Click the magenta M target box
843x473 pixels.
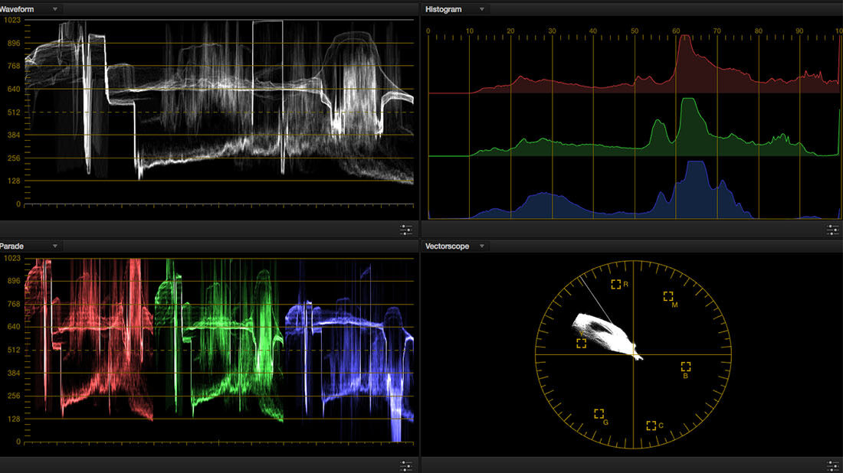coord(668,295)
